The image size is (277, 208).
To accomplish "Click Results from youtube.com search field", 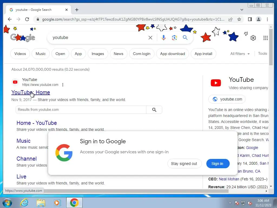I will [81, 110].
